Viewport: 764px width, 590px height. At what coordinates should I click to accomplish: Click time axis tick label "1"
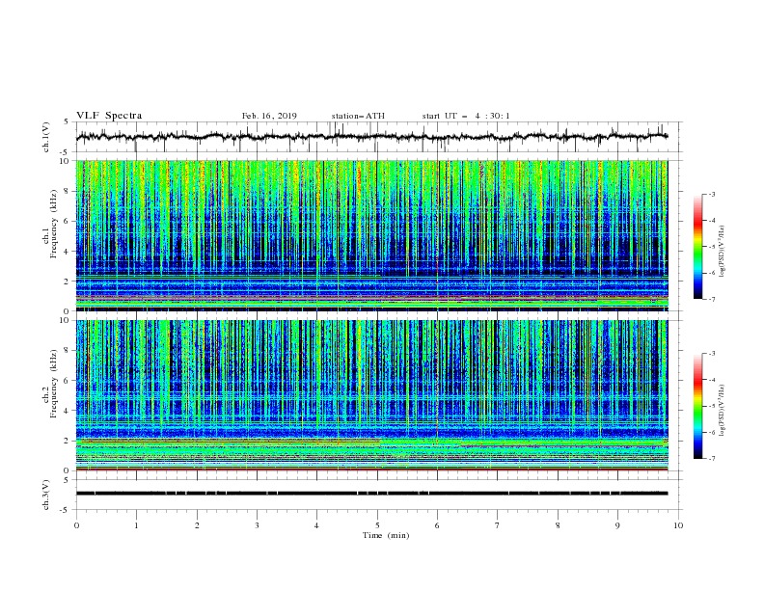click(136, 525)
